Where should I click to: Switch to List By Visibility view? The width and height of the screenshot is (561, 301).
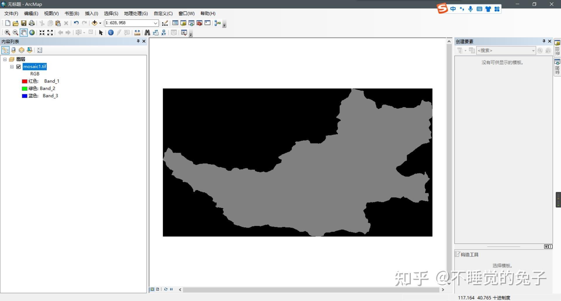(x=21, y=50)
